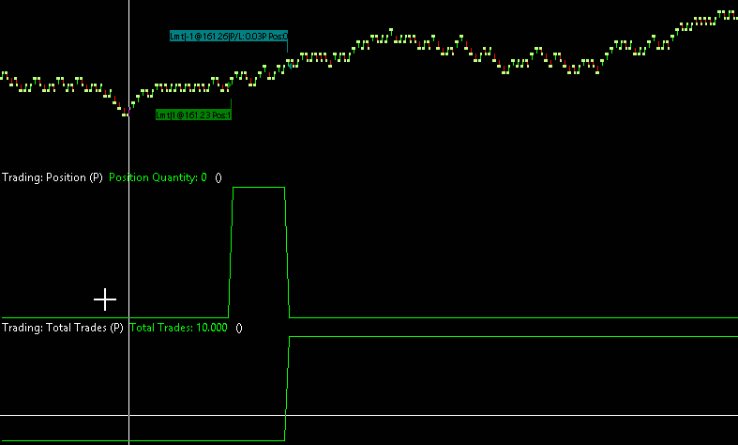Click the buy limit order label at 161.23
The height and width of the screenshot is (445, 738).
193,115
